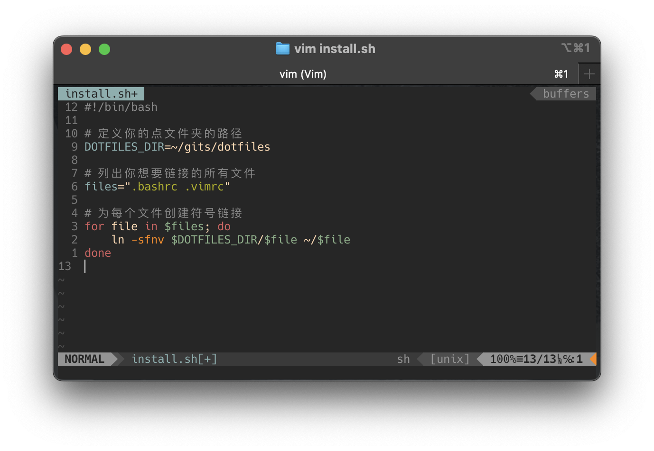The height and width of the screenshot is (451, 654).
Task: Click install.sh[+] filename in the statusline
Action: (x=174, y=359)
